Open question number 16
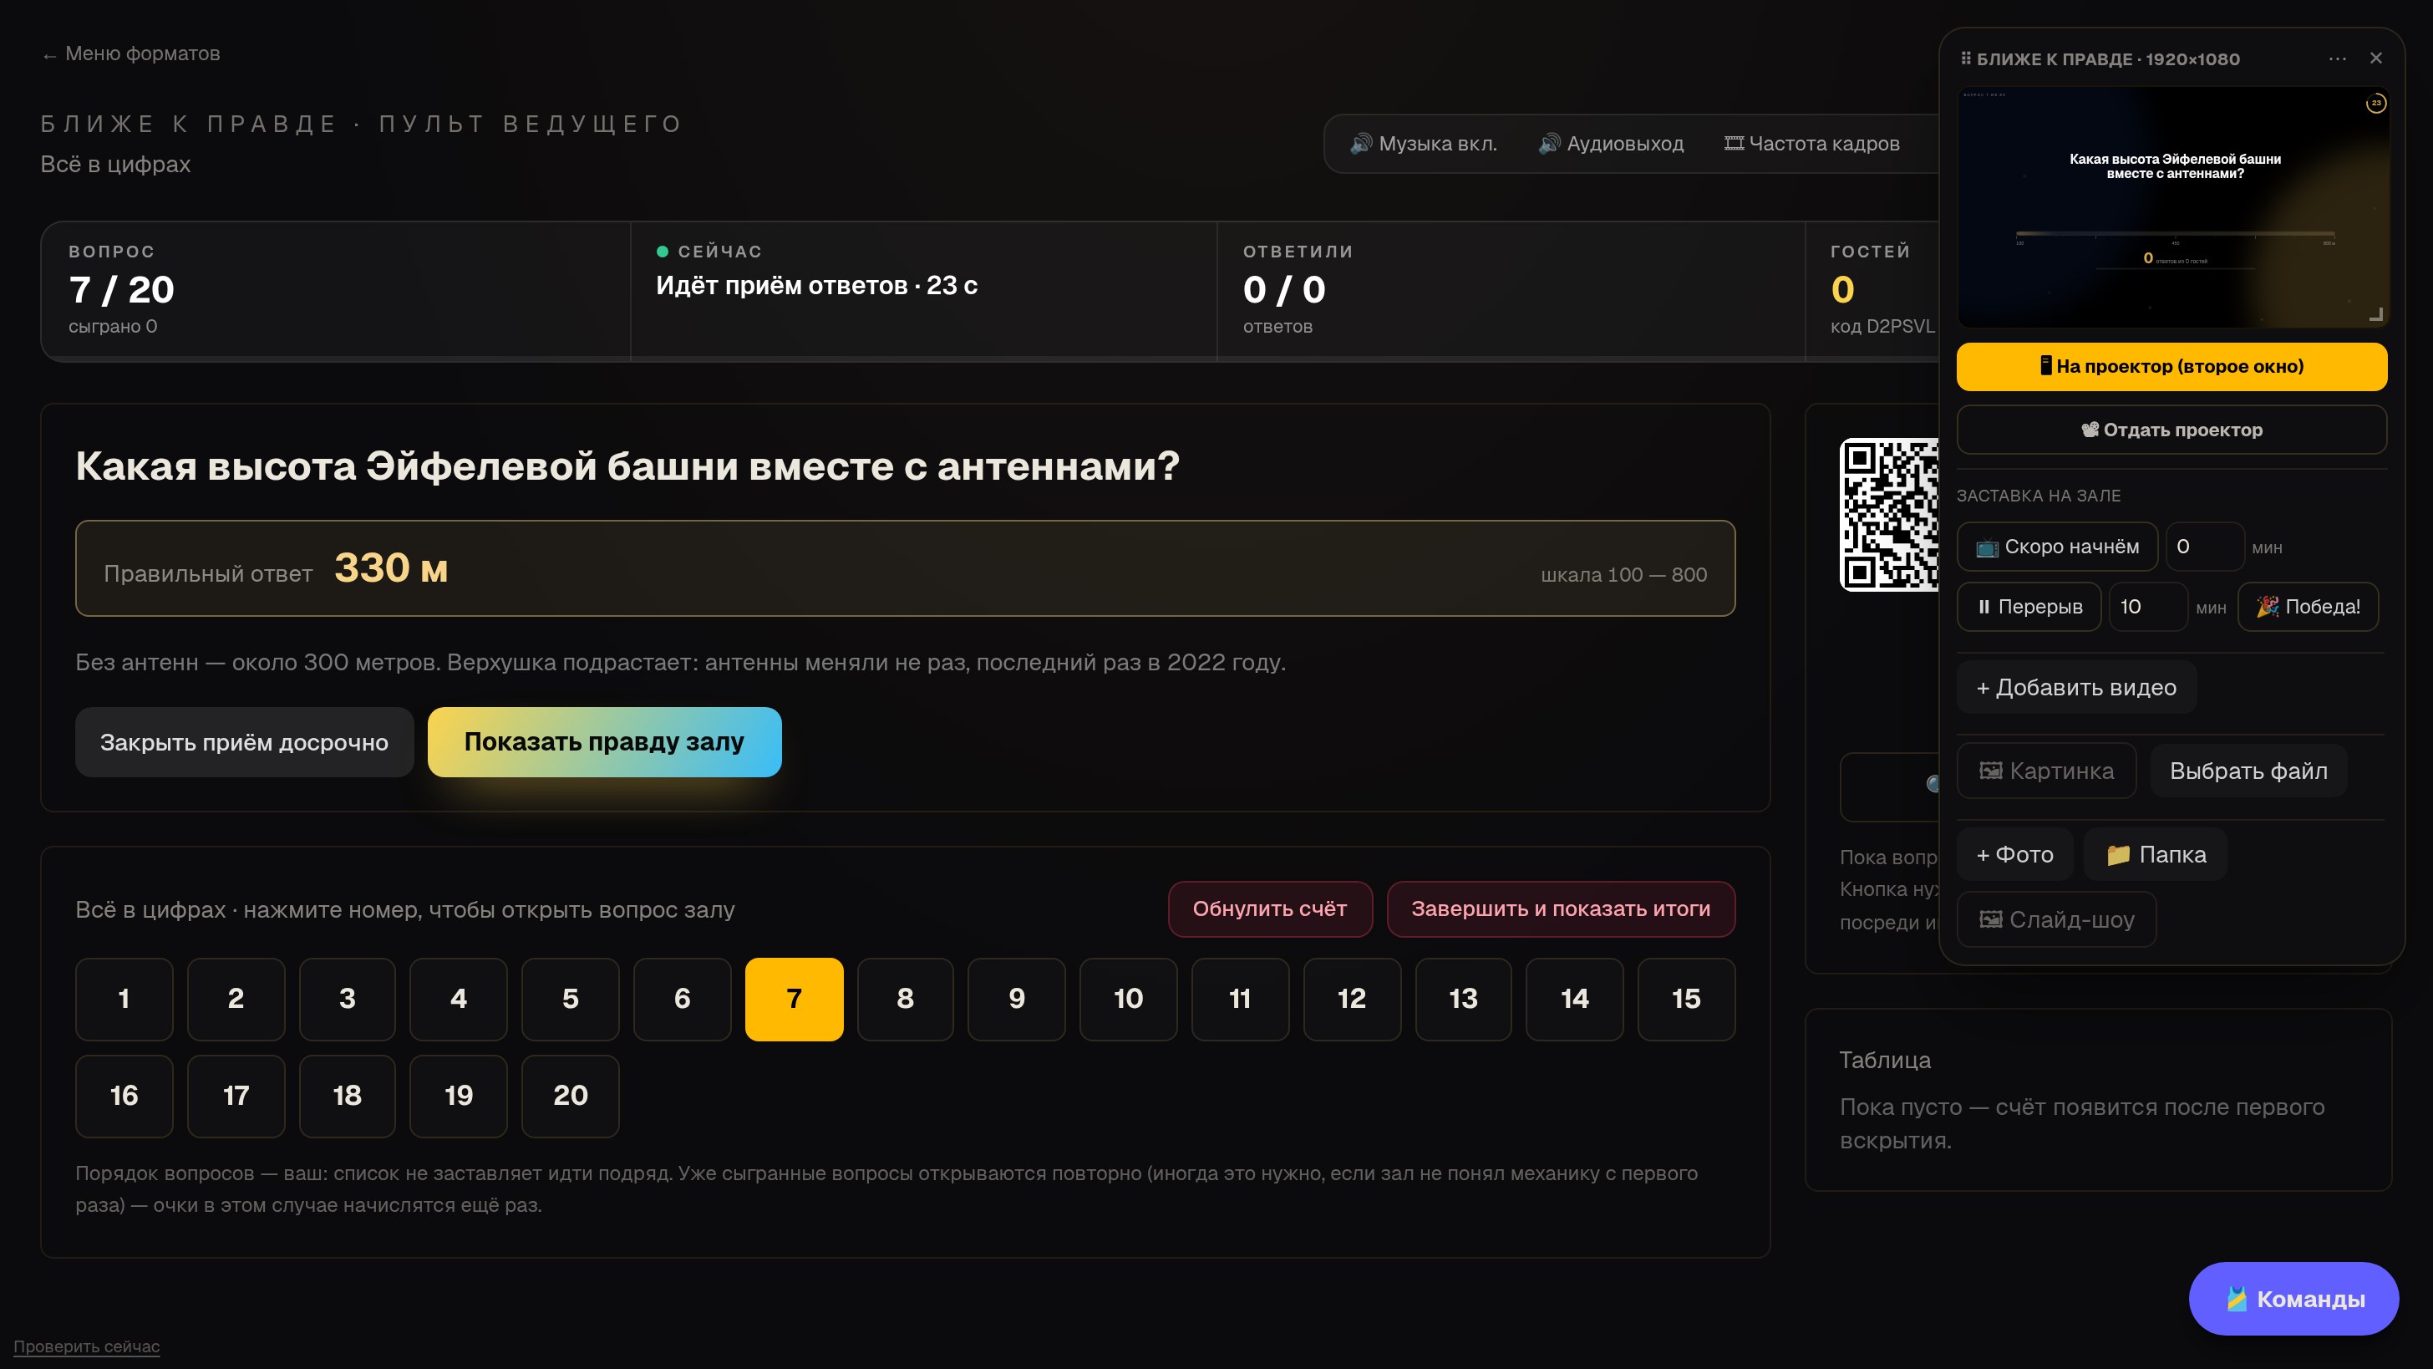This screenshot has height=1369, width=2433. point(124,1097)
